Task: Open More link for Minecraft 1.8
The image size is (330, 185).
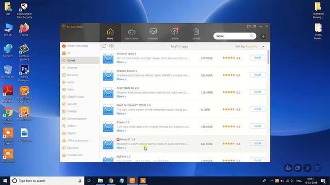Action: click(122, 148)
